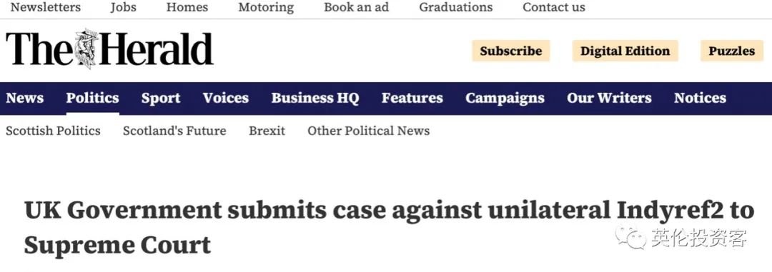Open the Indyref2 Supreme Court headline
Screen dimensions: 772x272
(389, 227)
